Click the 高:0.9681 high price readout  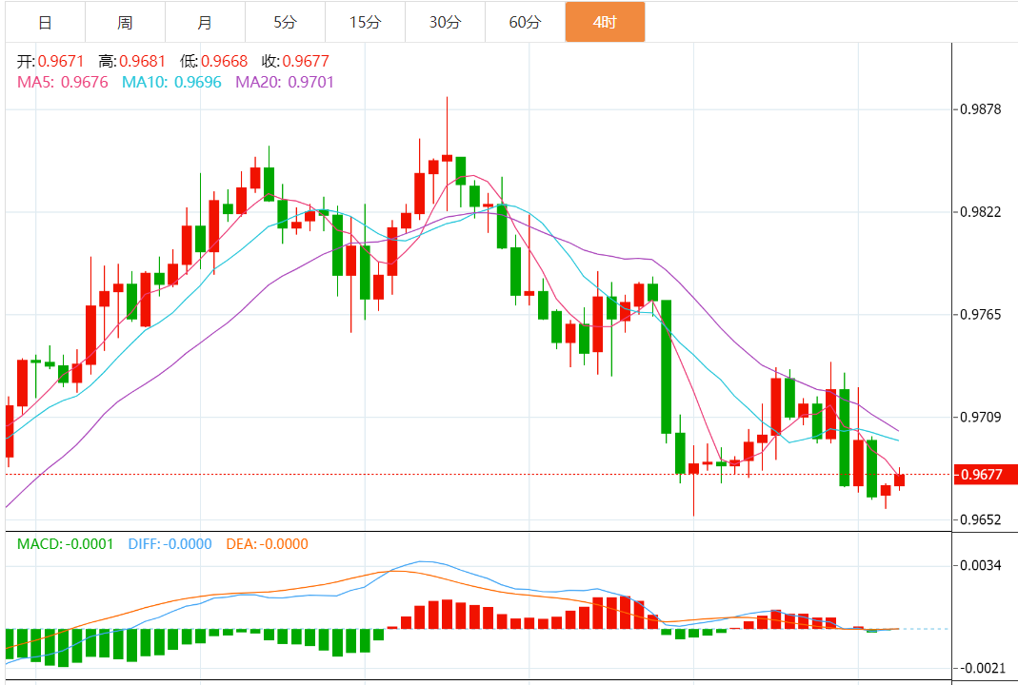131,61
